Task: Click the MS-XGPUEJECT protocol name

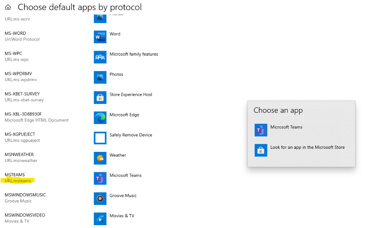Action: coord(20,134)
